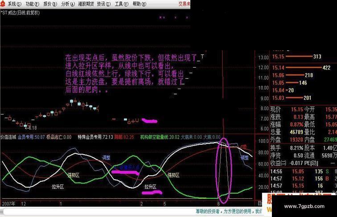Click the ←6.18 low price label
337x217 pixels.
[31, 128]
